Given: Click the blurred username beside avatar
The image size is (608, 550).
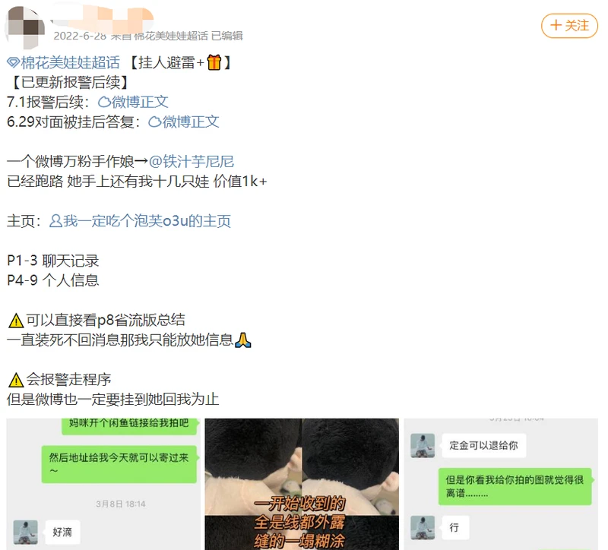Looking at the screenshot, I should pos(102,17).
